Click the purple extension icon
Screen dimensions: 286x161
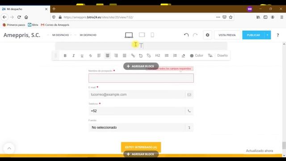(250, 9)
